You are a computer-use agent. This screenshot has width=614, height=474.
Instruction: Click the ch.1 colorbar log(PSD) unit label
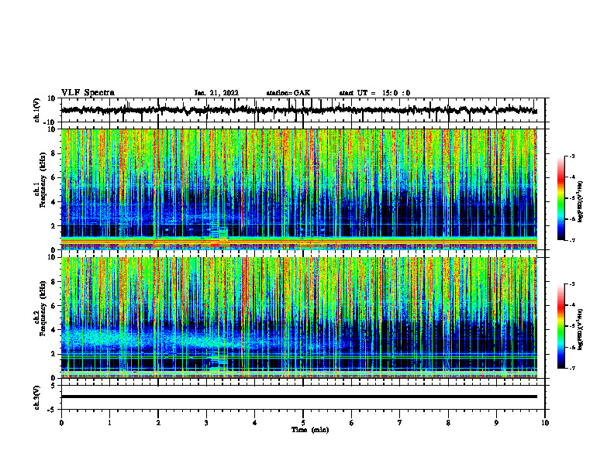[x=580, y=202]
